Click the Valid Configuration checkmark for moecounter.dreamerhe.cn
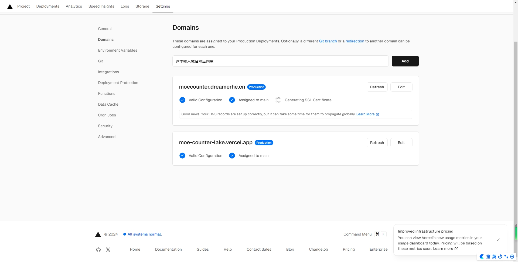This screenshot has width=518, height=262. click(182, 100)
